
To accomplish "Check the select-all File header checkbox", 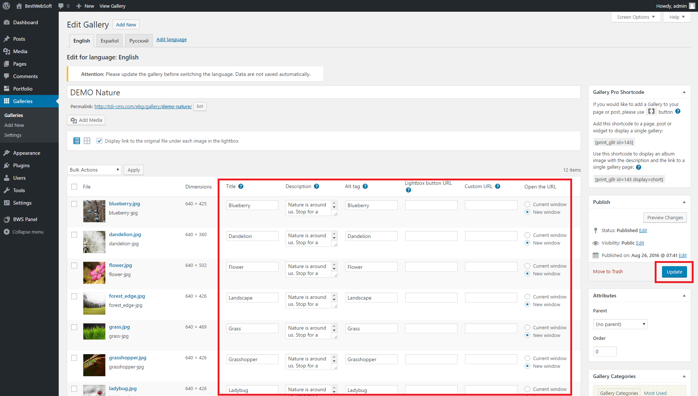I will (74, 187).
